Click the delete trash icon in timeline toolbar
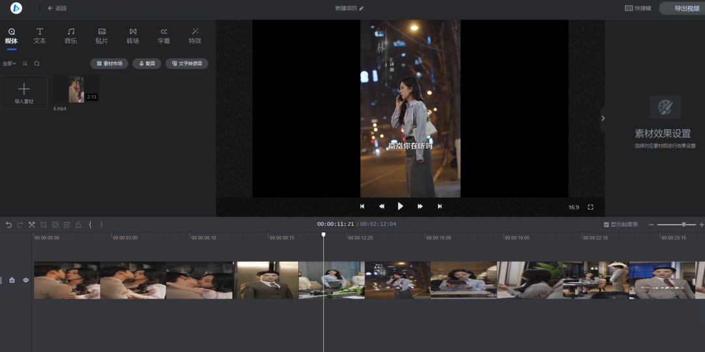The height and width of the screenshot is (352, 705). click(x=67, y=225)
